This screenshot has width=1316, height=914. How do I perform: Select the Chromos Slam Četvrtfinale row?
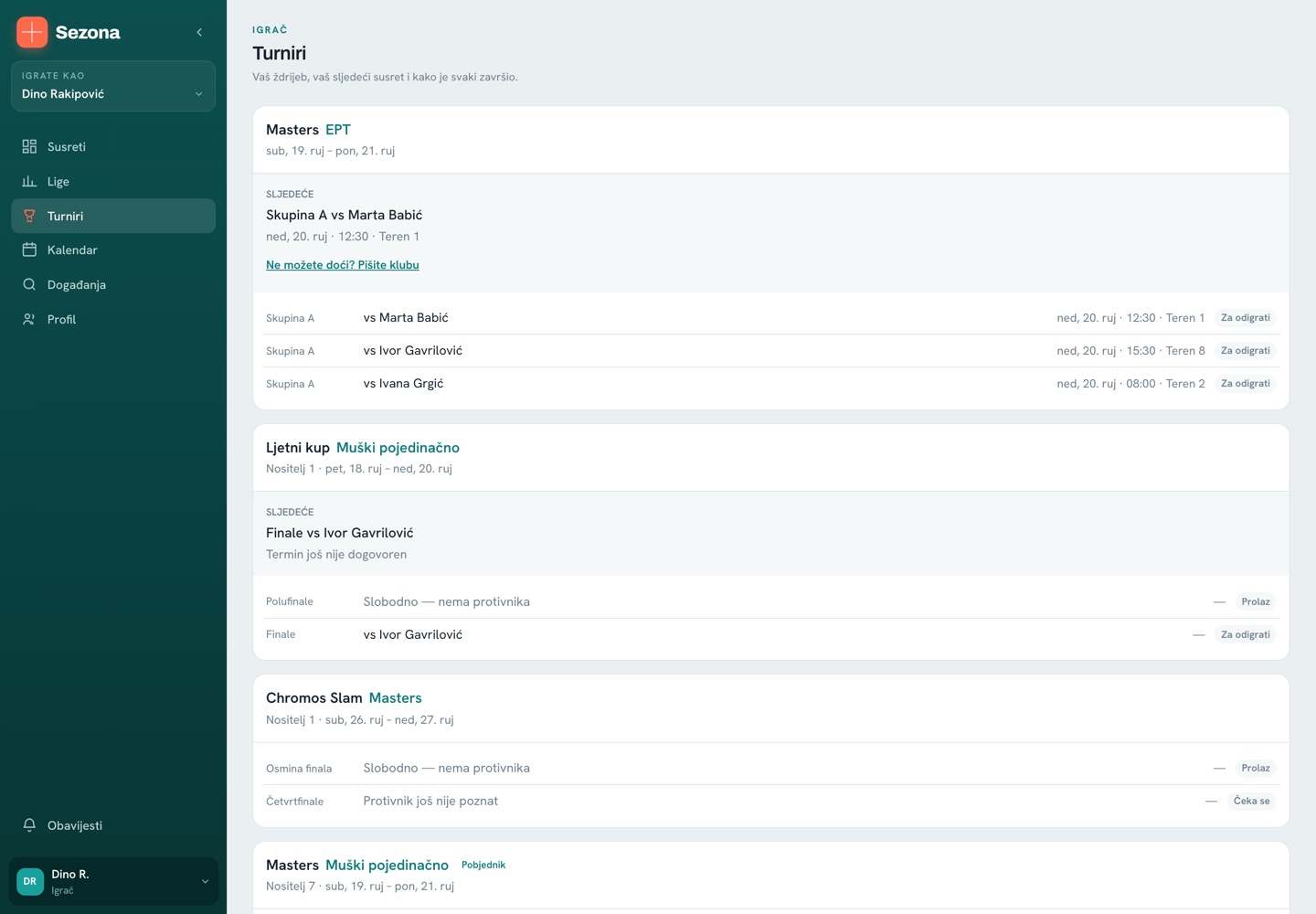pyautogui.click(x=770, y=802)
